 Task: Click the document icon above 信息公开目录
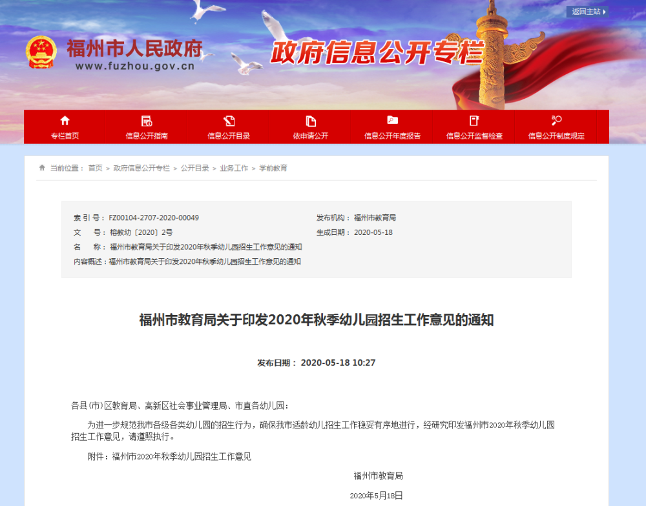[230, 121]
